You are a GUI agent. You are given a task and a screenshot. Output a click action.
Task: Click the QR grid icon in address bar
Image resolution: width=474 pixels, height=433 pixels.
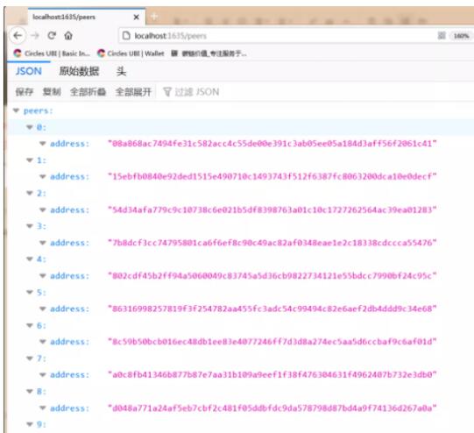tap(442, 36)
